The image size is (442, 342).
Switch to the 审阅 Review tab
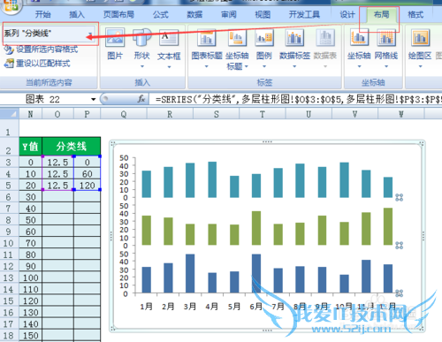[x=229, y=14]
